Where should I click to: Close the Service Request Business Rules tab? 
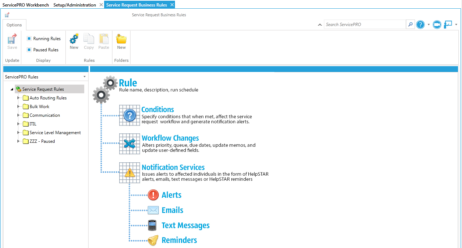[172, 5]
